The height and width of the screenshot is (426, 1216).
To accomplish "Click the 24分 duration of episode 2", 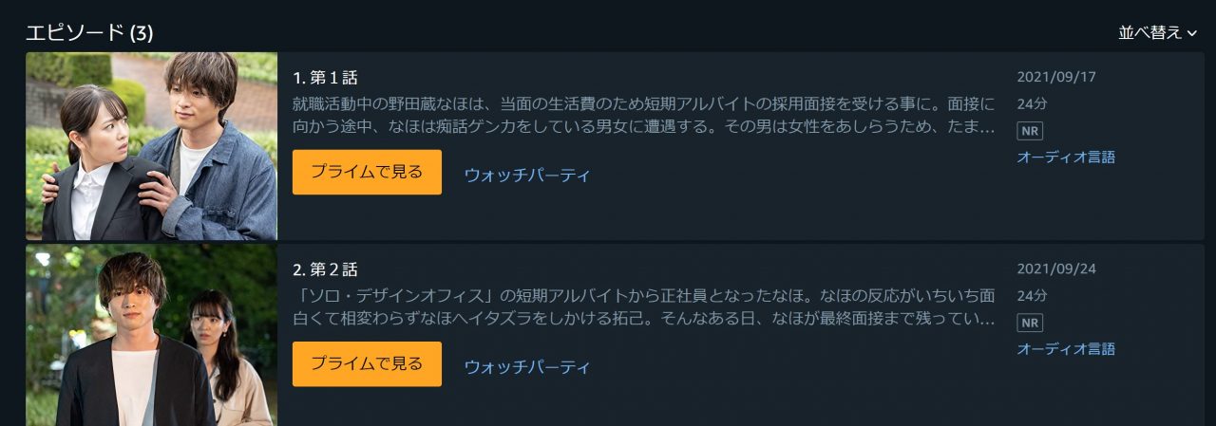I will pos(1032,295).
